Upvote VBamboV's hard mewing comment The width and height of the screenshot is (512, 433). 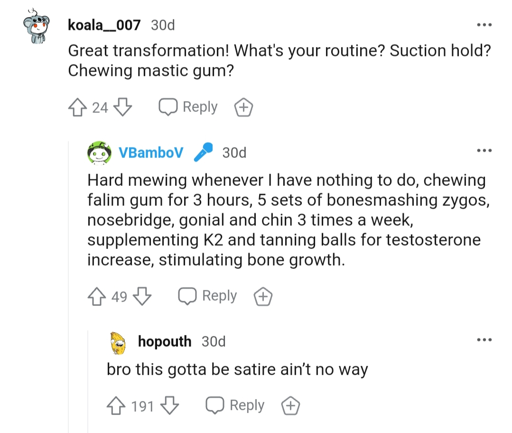coord(97,296)
